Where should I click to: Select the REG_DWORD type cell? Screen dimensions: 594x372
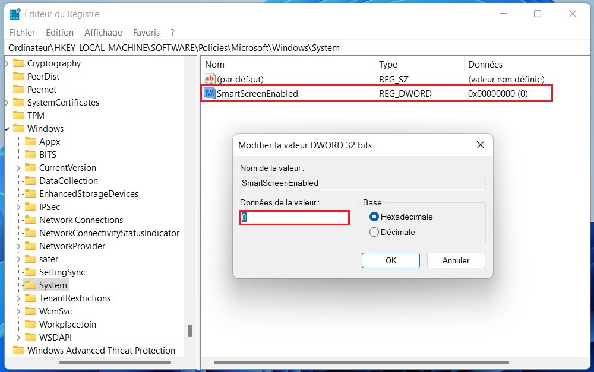coord(405,94)
